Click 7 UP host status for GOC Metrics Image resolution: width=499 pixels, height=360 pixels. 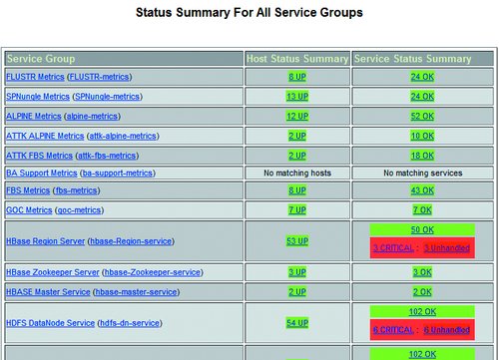297,210
